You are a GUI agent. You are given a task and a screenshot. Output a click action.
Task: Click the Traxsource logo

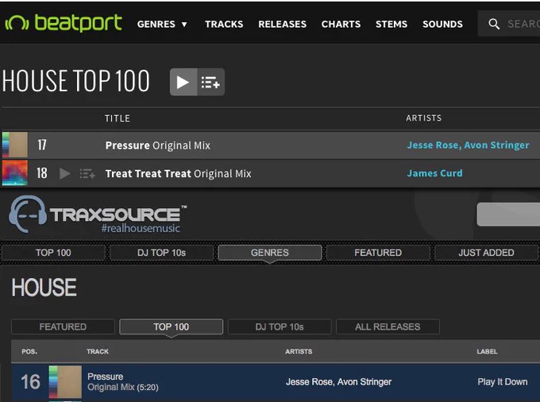pyautogui.click(x=98, y=215)
